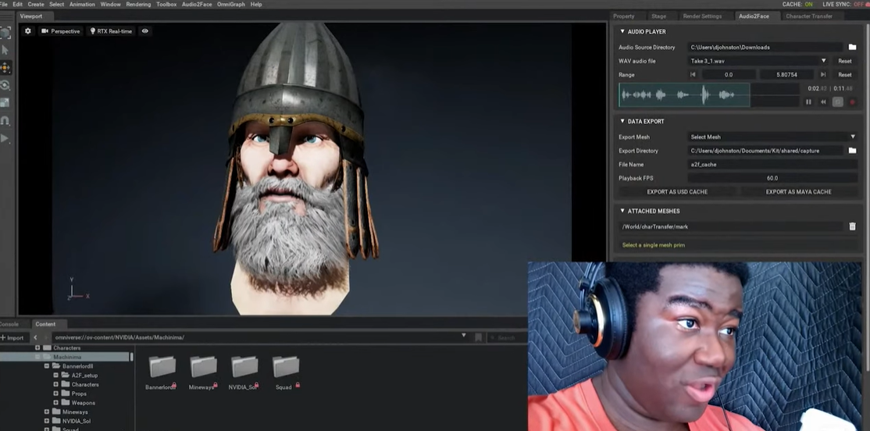Choose the Rotate tool in left toolbar
Image resolution: width=870 pixels, height=431 pixels.
point(5,85)
